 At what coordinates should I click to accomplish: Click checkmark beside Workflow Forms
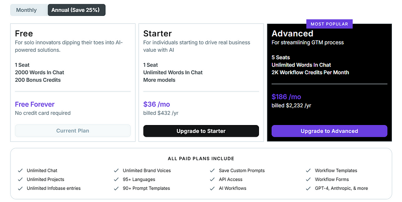(309, 180)
